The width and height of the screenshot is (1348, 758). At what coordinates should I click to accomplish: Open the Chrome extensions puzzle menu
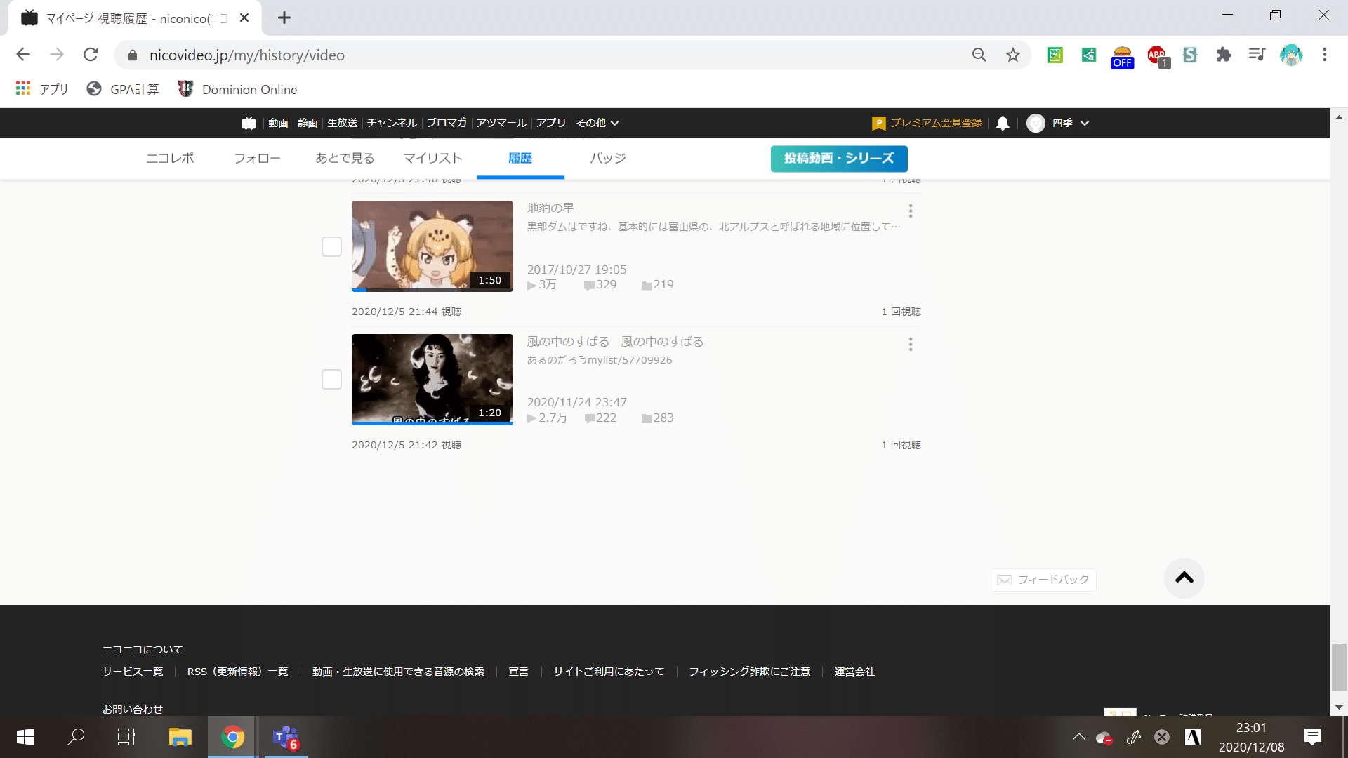click(1223, 54)
